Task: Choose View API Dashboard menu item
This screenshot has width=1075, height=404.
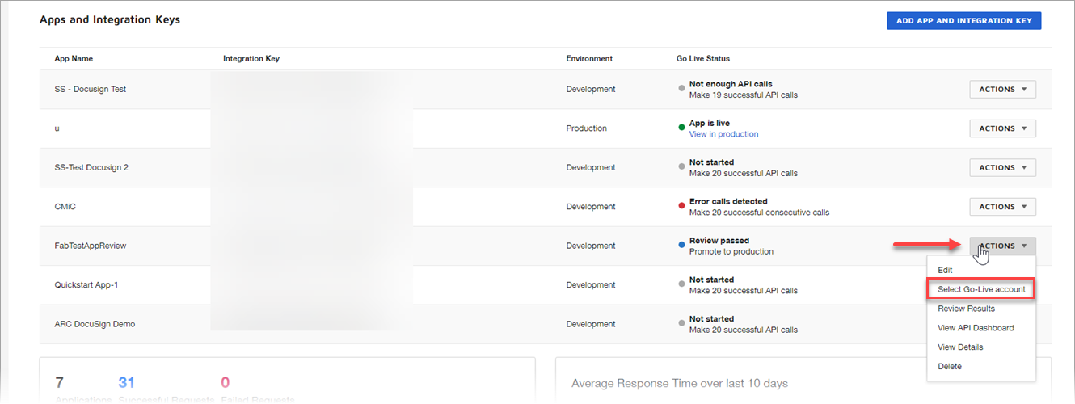Action: pyautogui.click(x=976, y=328)
